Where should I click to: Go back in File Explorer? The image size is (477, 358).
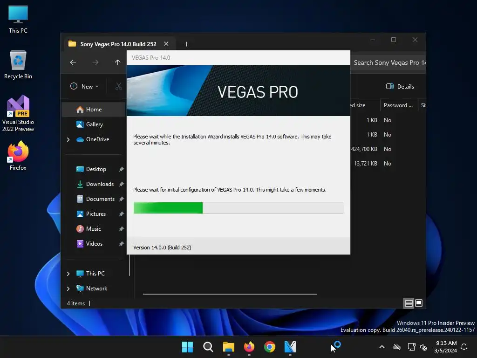pyautogui.click(x=73, y=62)
